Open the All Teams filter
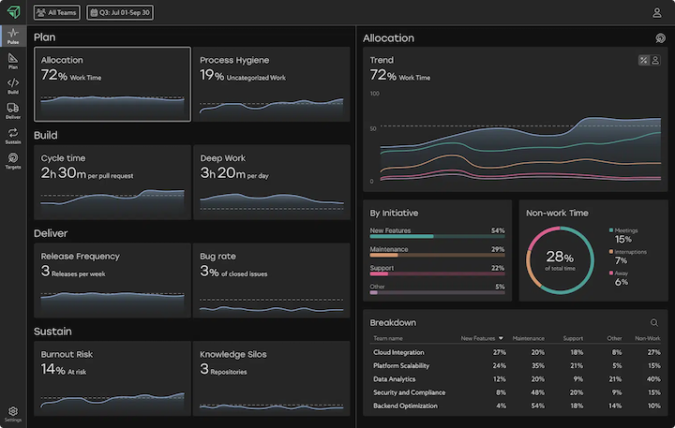This screenshot has width=675, height=428. (57, 12)
